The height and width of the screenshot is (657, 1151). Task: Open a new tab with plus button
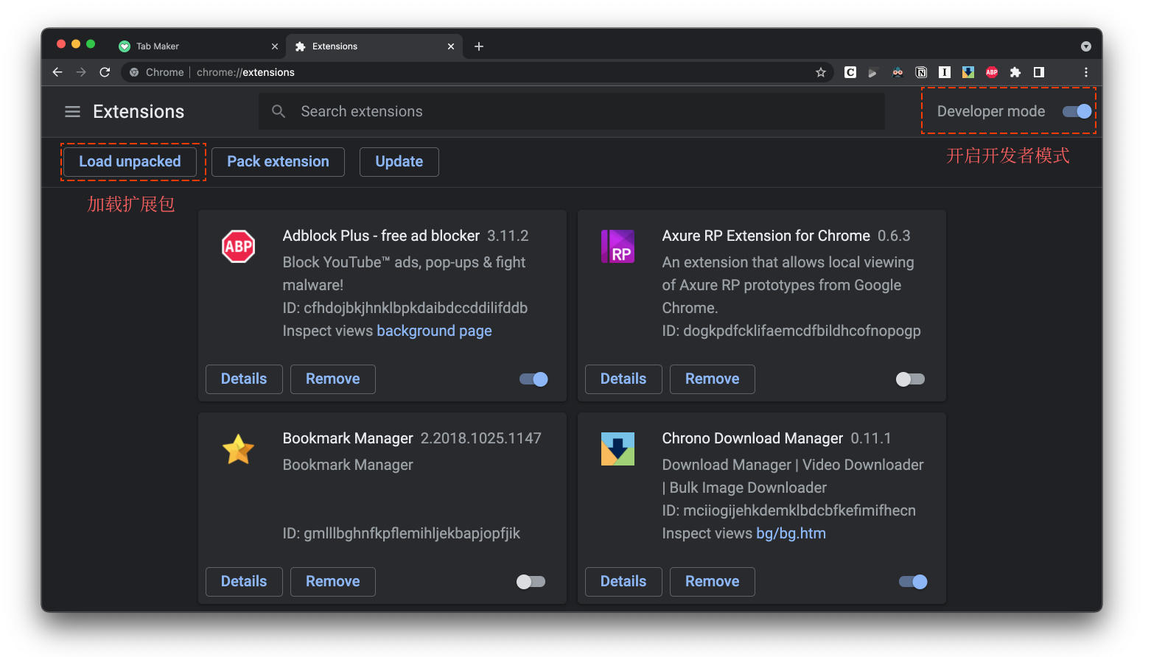click(x=479, y=46)
